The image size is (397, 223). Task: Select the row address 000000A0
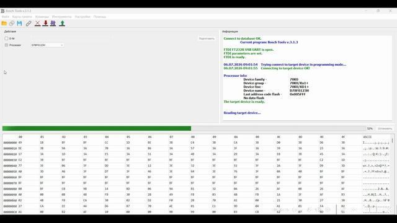(x=10, y=201)
